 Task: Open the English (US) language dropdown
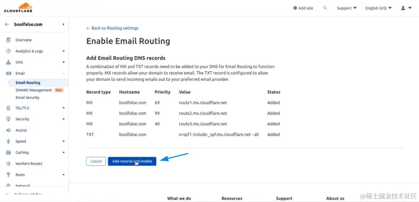point(378,8)
